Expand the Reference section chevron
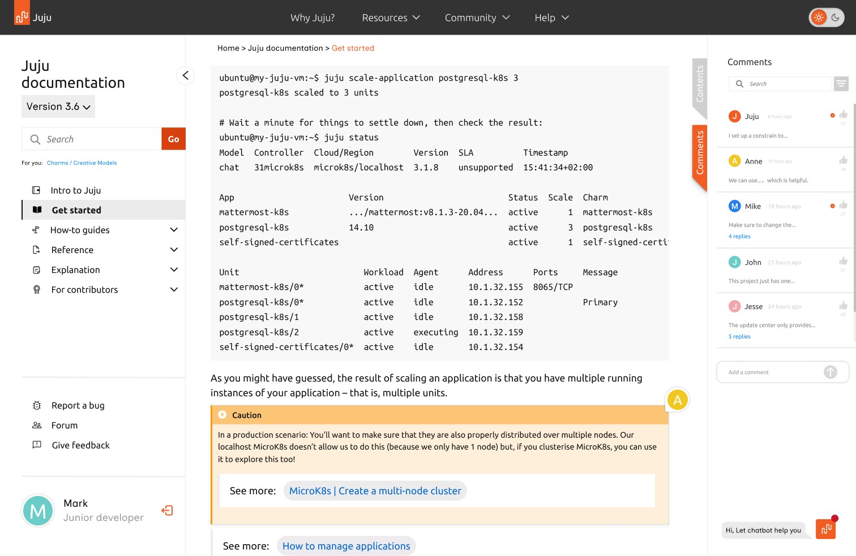This screenshot has height=556, width=856. click(174, 250)
